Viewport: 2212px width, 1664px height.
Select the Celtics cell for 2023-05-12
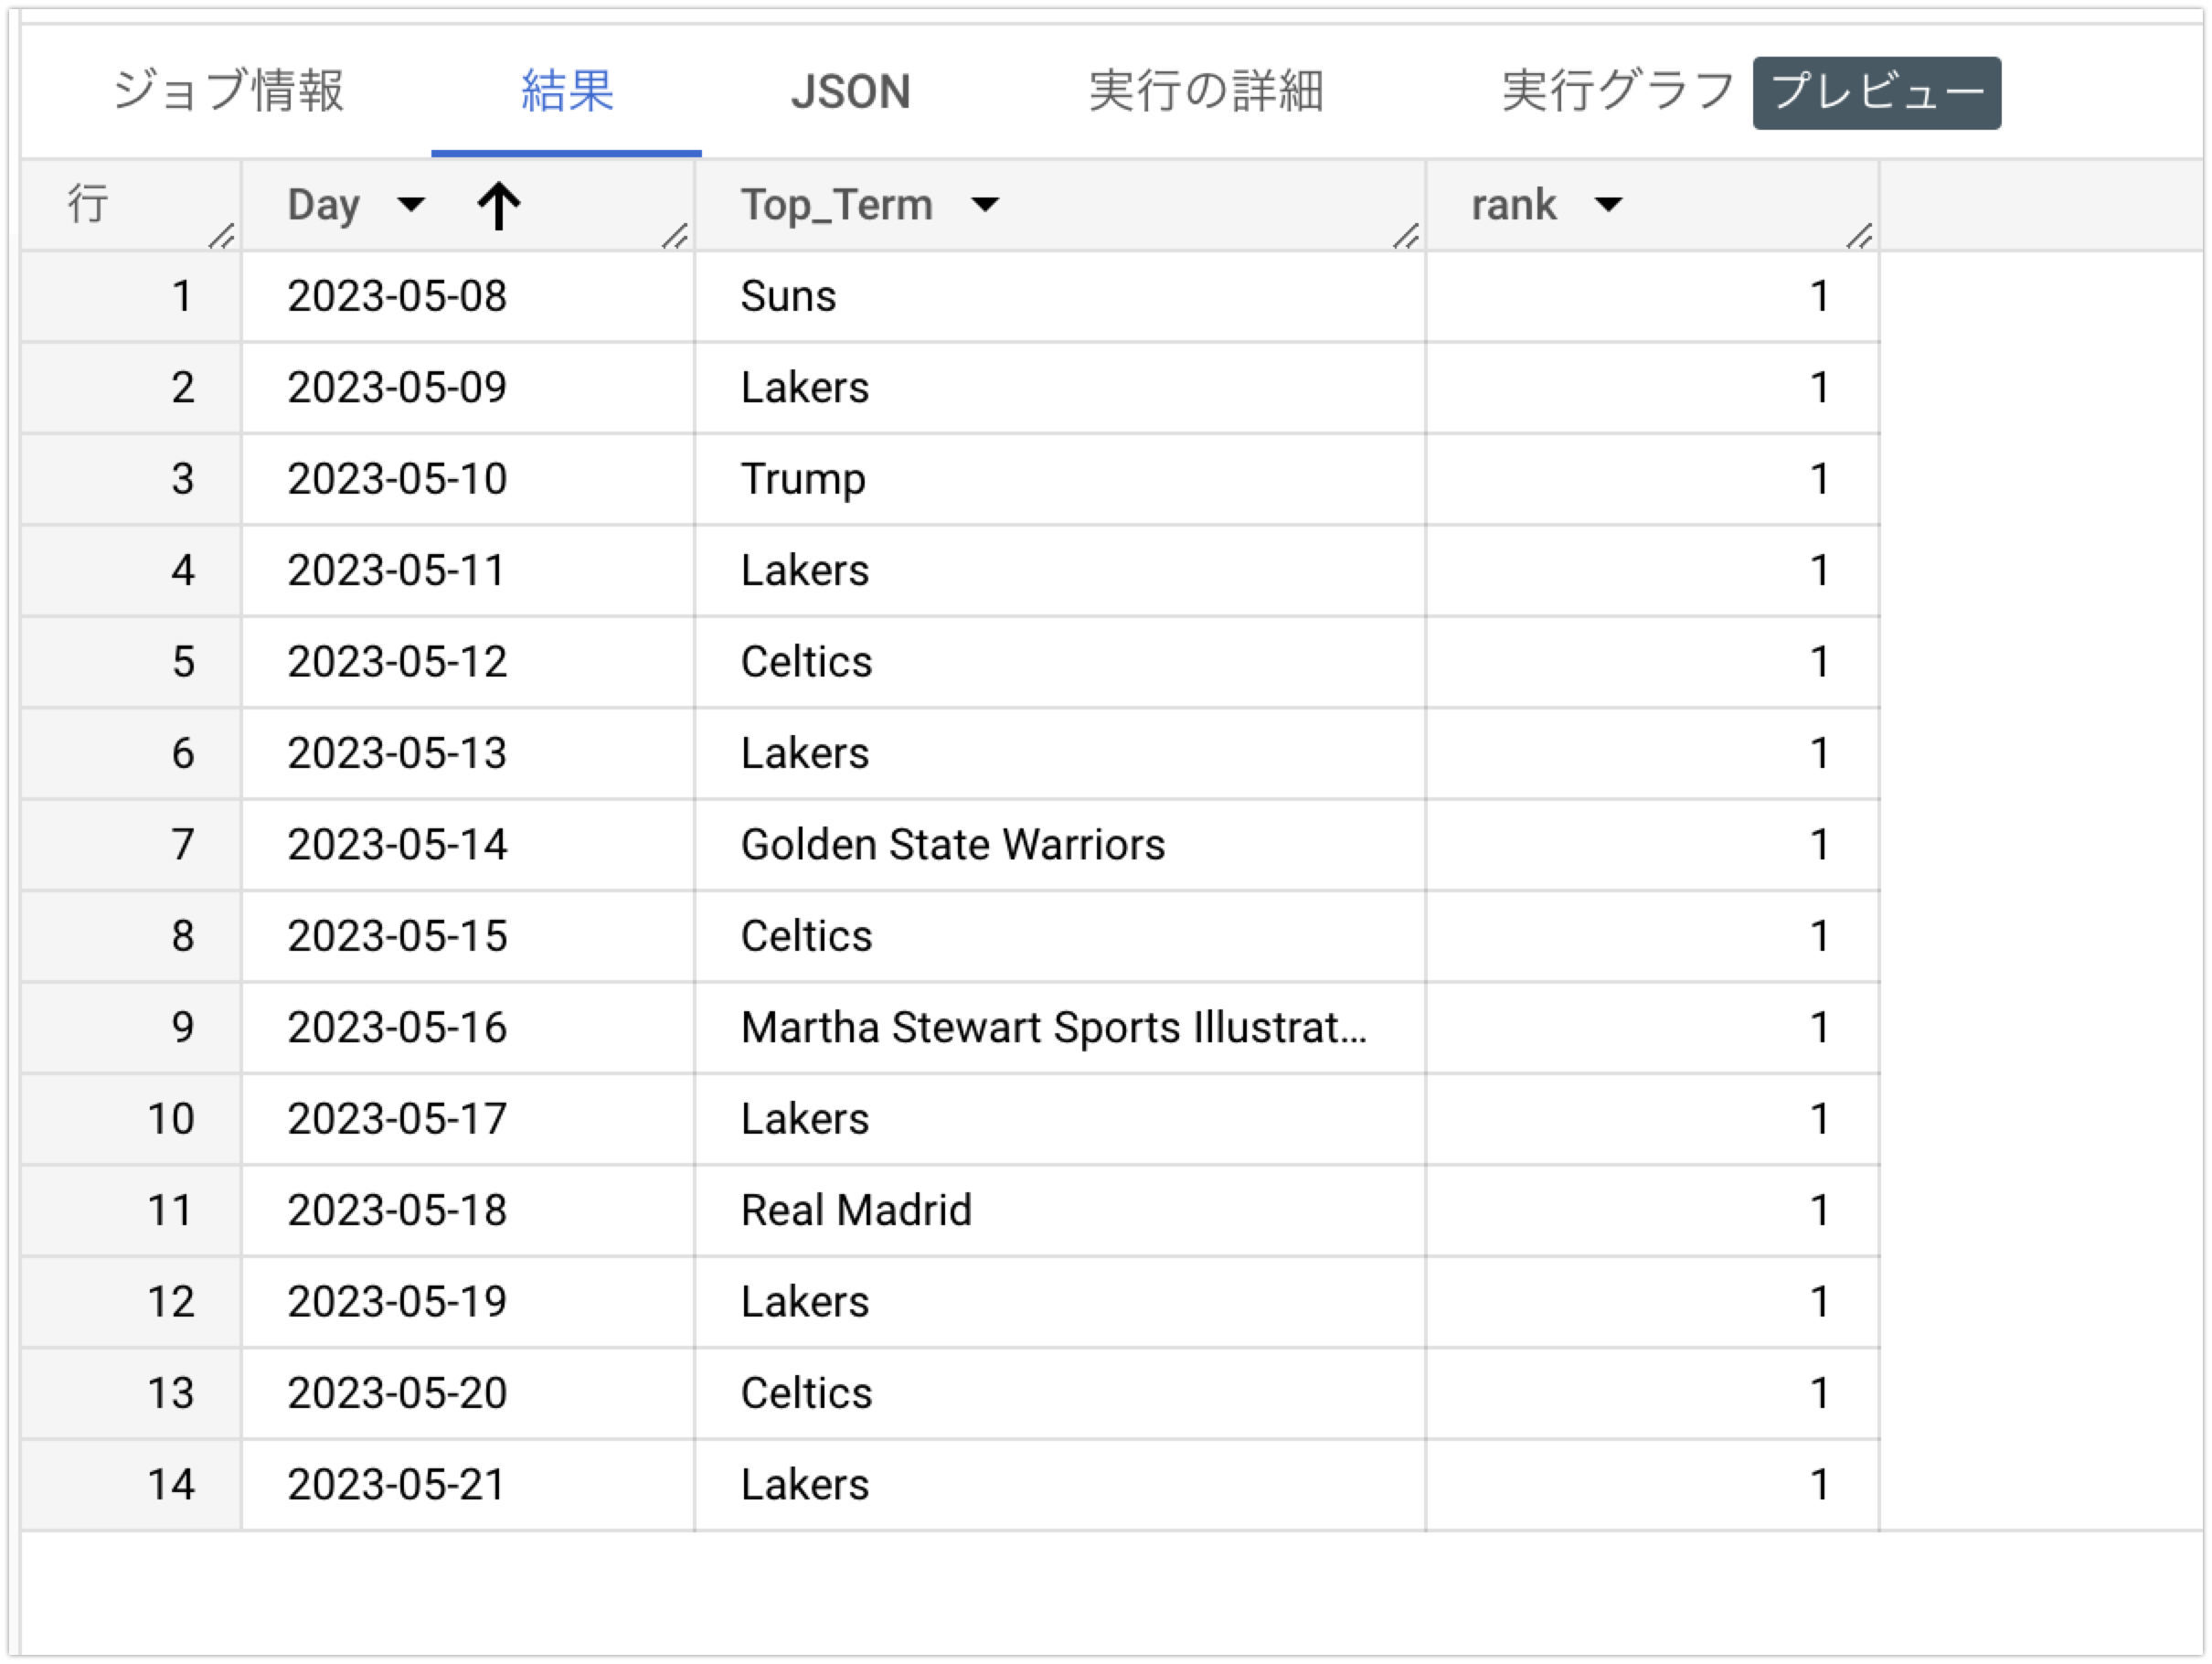pyautogui.click(x=1060, y=662)
